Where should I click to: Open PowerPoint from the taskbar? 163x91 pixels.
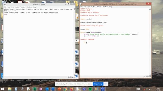(59, 89)
